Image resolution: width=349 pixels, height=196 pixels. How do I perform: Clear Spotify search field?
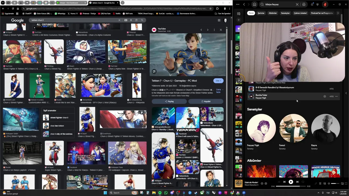click(x=297, y=4)
